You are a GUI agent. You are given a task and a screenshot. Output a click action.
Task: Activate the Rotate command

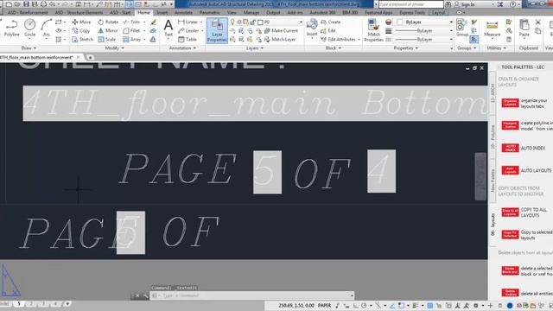(108, 22)
